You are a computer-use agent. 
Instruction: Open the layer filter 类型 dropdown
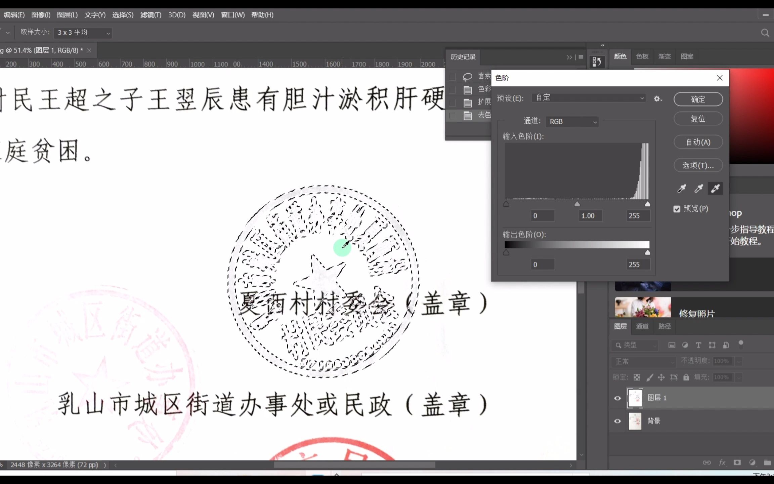635,345
